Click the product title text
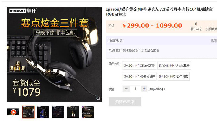The height and width of the screenshot is (121, 217). click(x=159, y=12)
